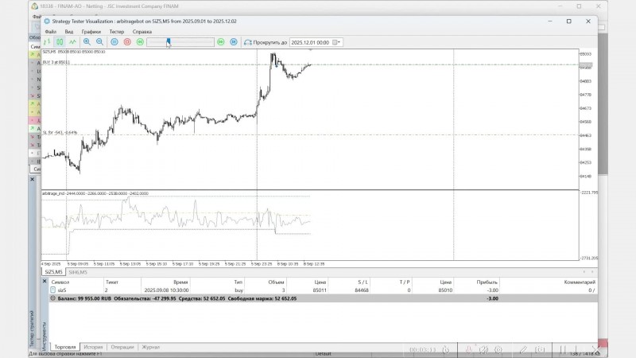Click the recorder settings gear icon

pyautogui.click(x=498, y=349)
